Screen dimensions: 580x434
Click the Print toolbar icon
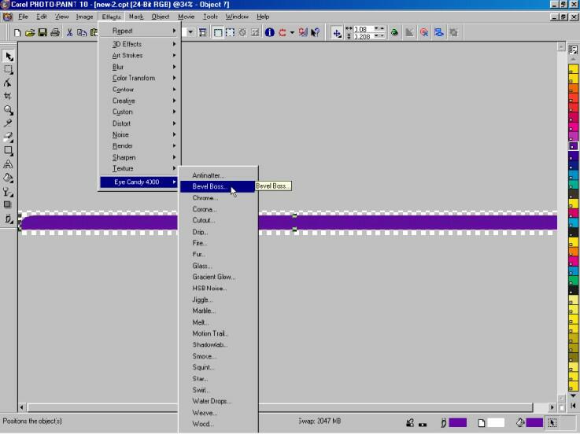(x=55, y=33)
